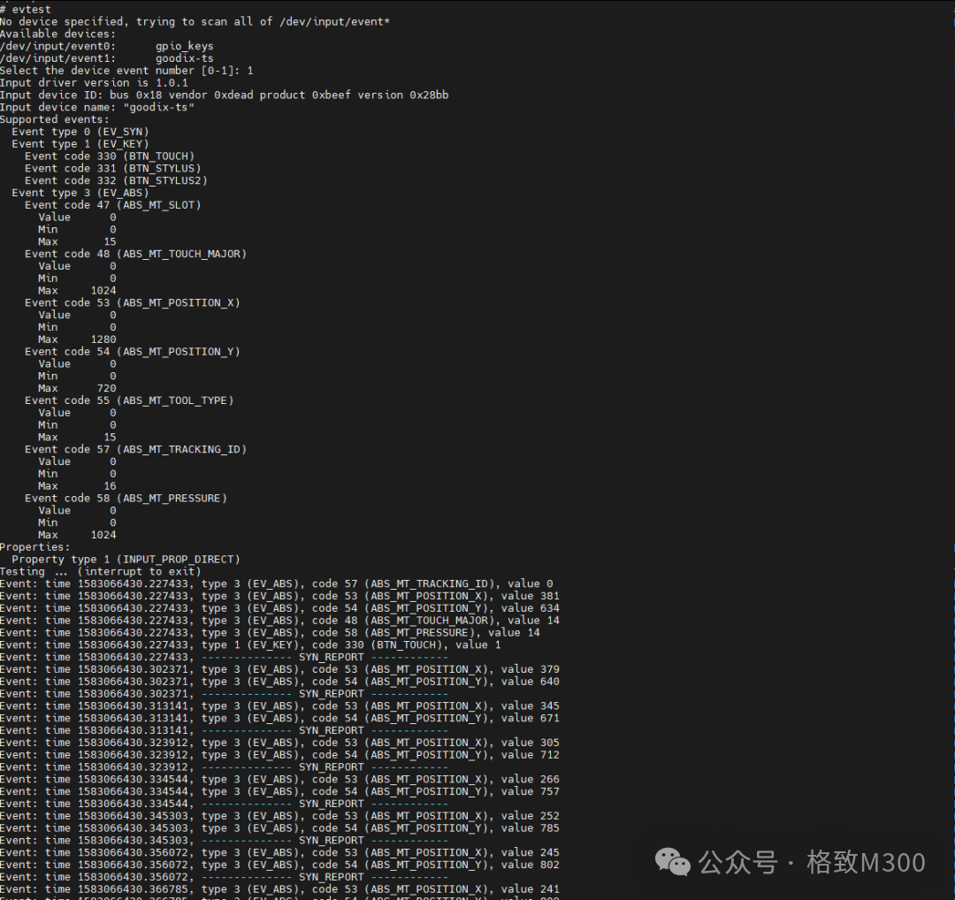
Task: Click the ABS_MT_POSITION_Y value 785 event line
Action: 279,828
